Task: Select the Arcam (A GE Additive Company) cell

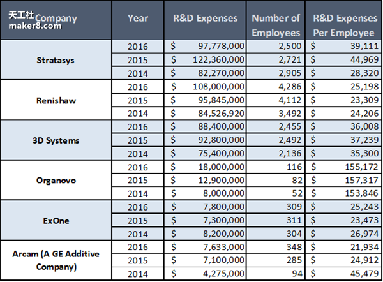Action: 56,260
